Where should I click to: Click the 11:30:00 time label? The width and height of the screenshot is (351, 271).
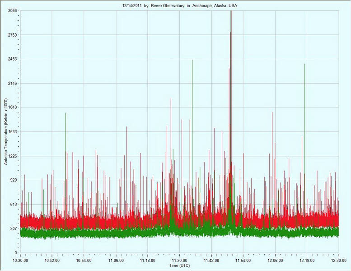(179, 261)
